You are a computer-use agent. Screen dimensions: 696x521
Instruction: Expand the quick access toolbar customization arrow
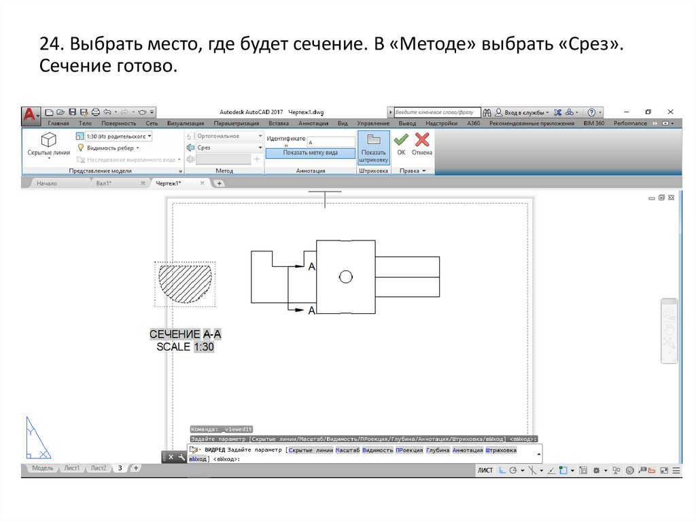tap(152, 112)
